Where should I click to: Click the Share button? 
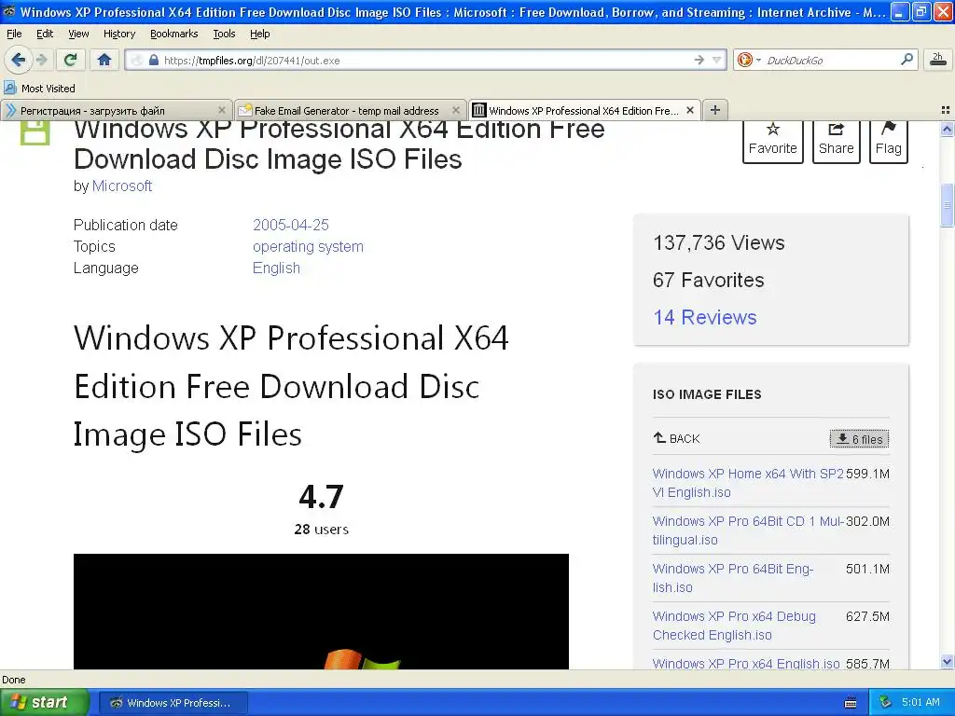point(837,141)
